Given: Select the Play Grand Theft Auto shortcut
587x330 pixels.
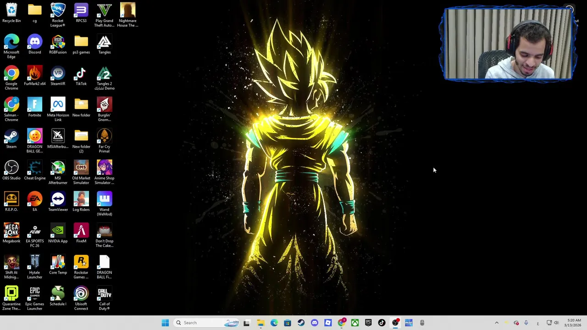Looking at the screenshot, I should coord(104,15).
